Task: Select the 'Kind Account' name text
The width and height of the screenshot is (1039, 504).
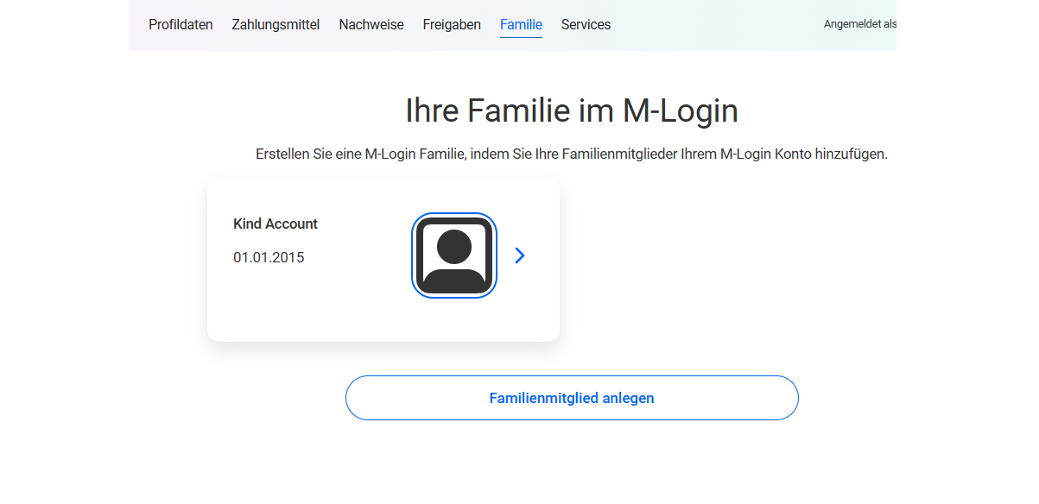Action: point(276,224)
